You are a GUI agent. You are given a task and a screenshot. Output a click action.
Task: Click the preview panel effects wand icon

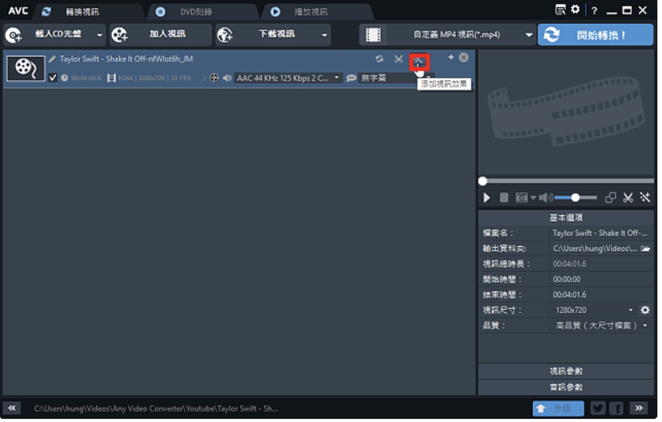click(x=645, y=198)
